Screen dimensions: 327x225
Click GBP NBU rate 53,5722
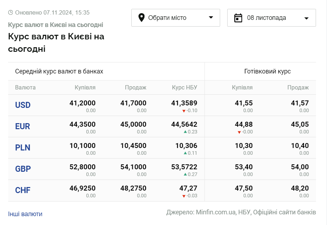tap(184, 167)
